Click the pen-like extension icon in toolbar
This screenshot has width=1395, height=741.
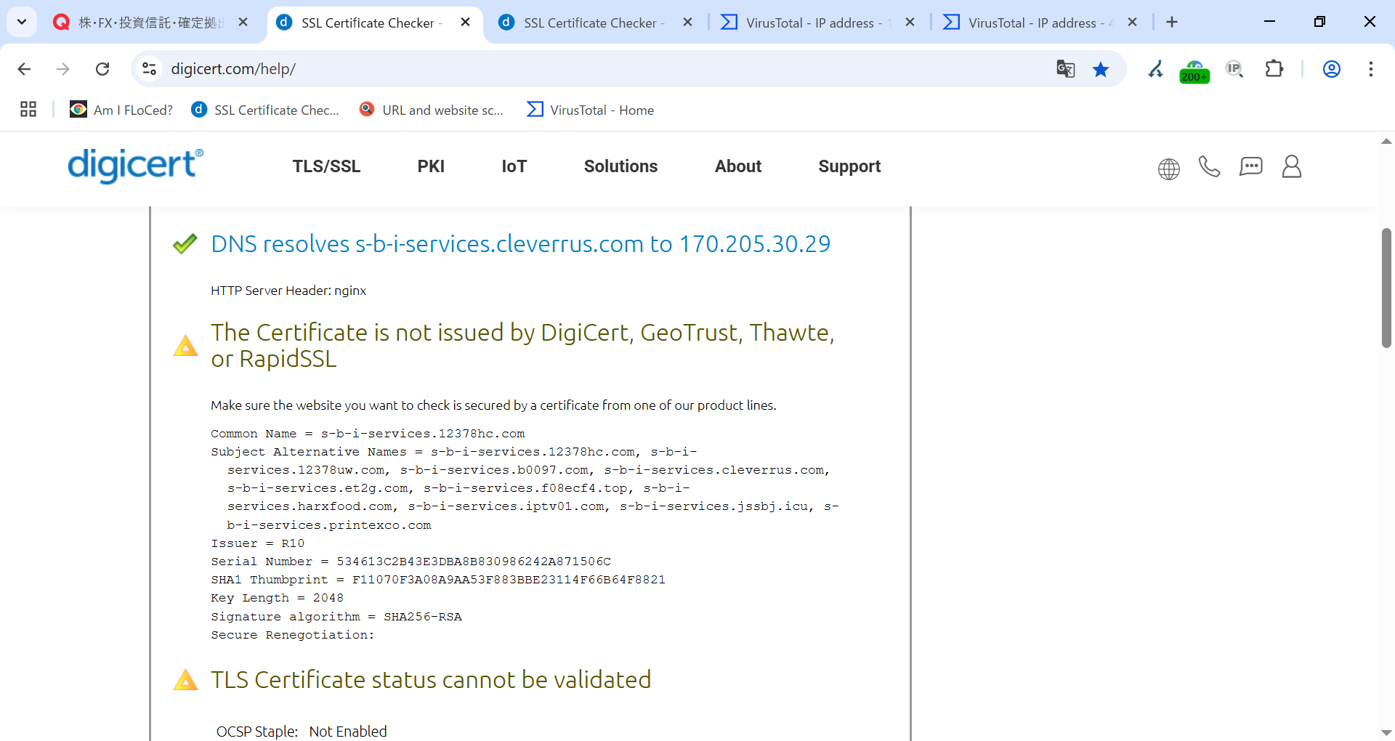coord(1155,69)
